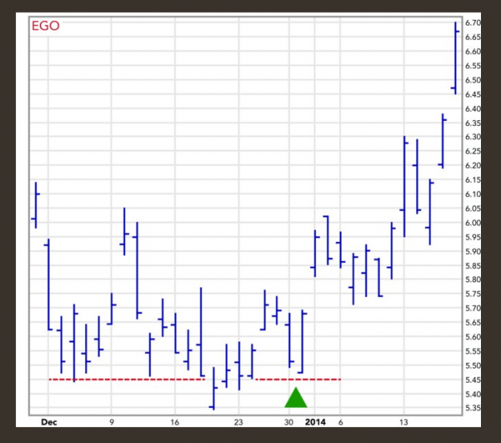Image resolution: width=501 pixels, height=443 pixels.
Task: Select the lowest price bar near 5.35
Action: click(214, 389)
